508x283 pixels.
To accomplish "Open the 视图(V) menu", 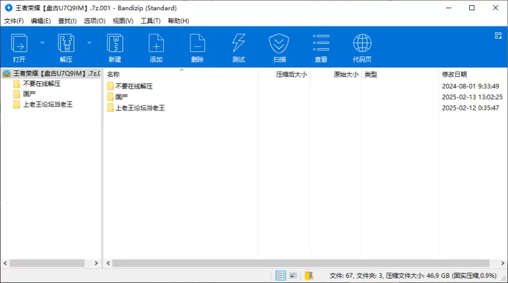I will click(x=123, y=21).
